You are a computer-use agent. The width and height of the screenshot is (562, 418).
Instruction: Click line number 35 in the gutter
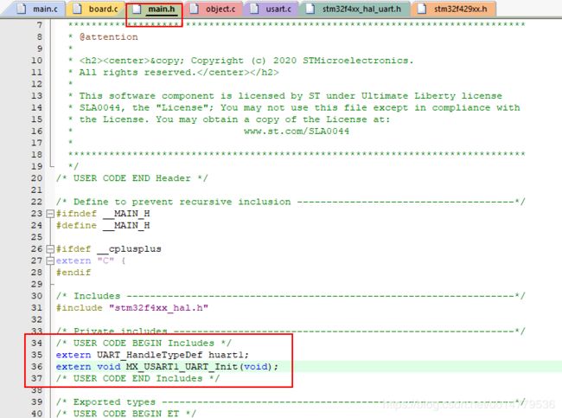pos(36,355)
